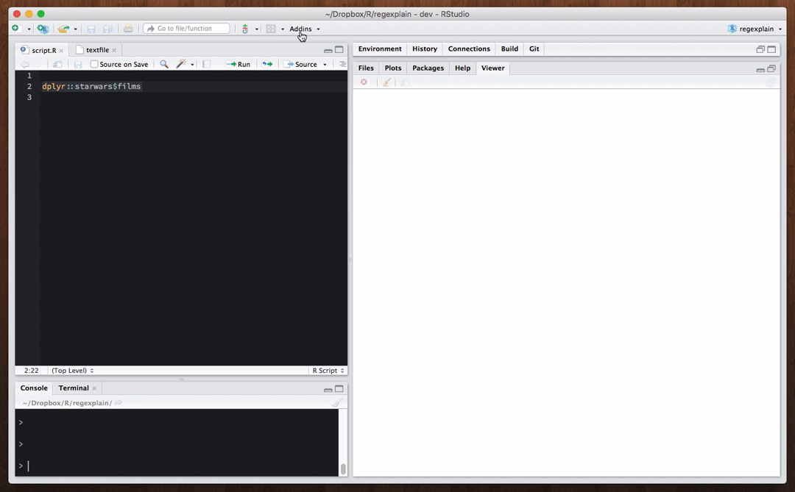Click the Show in New Window icon
Image resolution: width=795 pixels, height=492 pixels.
57,65
